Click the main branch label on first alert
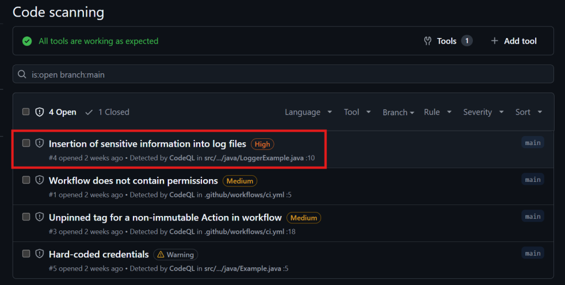The image size is (565, 285). click(x=532, y=143)
